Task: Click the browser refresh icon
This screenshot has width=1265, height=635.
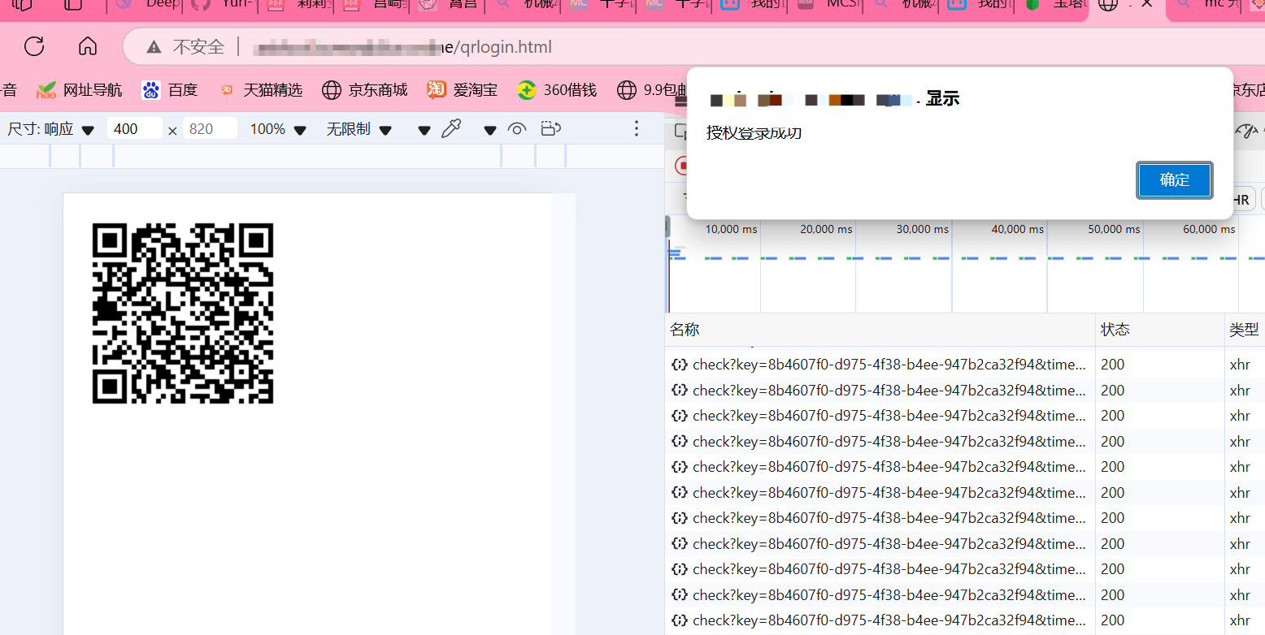Action: click(x=34, y=46)
